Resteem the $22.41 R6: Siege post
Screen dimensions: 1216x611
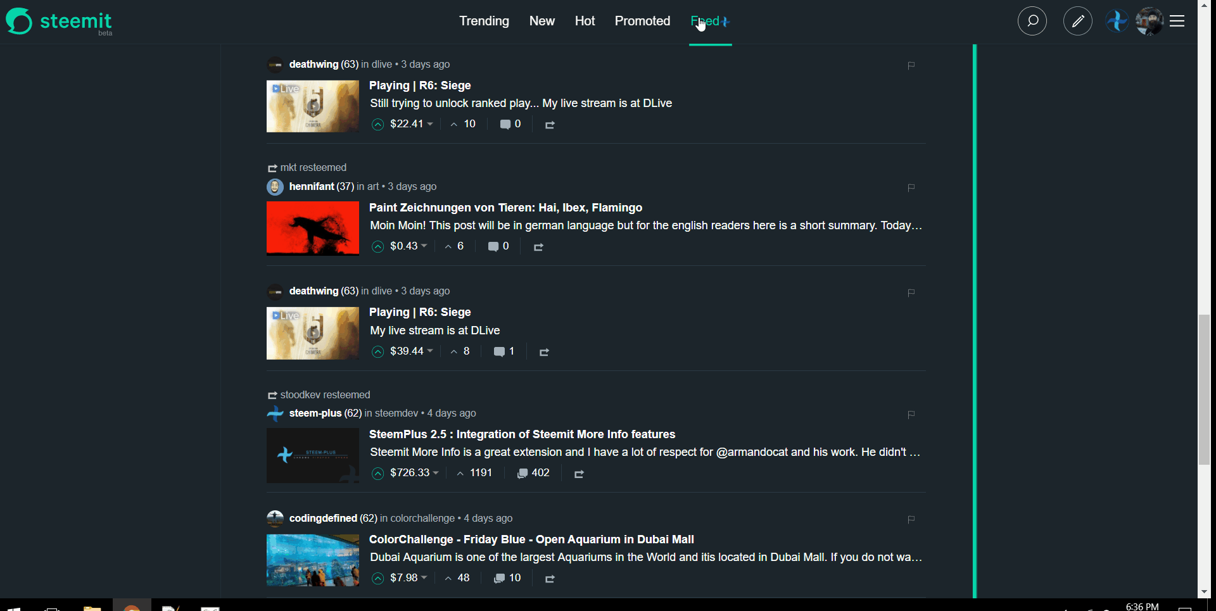[550, 125]
